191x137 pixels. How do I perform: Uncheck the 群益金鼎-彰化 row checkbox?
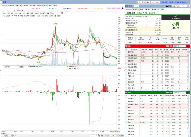[x=126, y=55]
